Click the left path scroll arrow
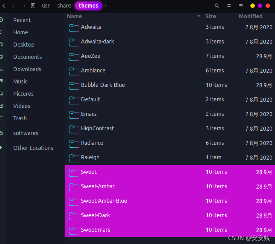Image resolution: width=275 pixels, height=244 pixels. [24, 6]
